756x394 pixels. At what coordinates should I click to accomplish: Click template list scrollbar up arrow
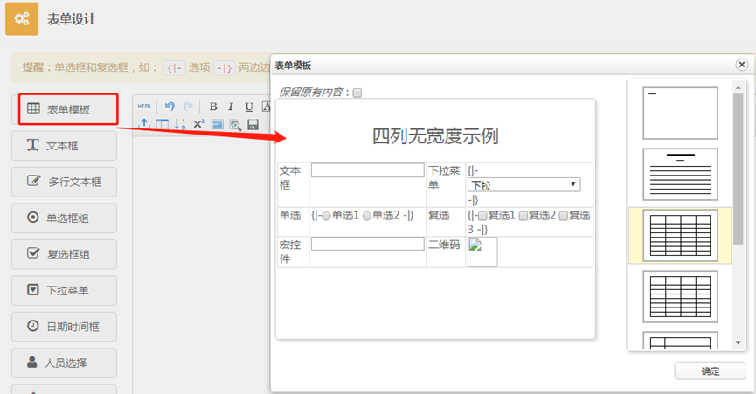(x=738, y=87)
